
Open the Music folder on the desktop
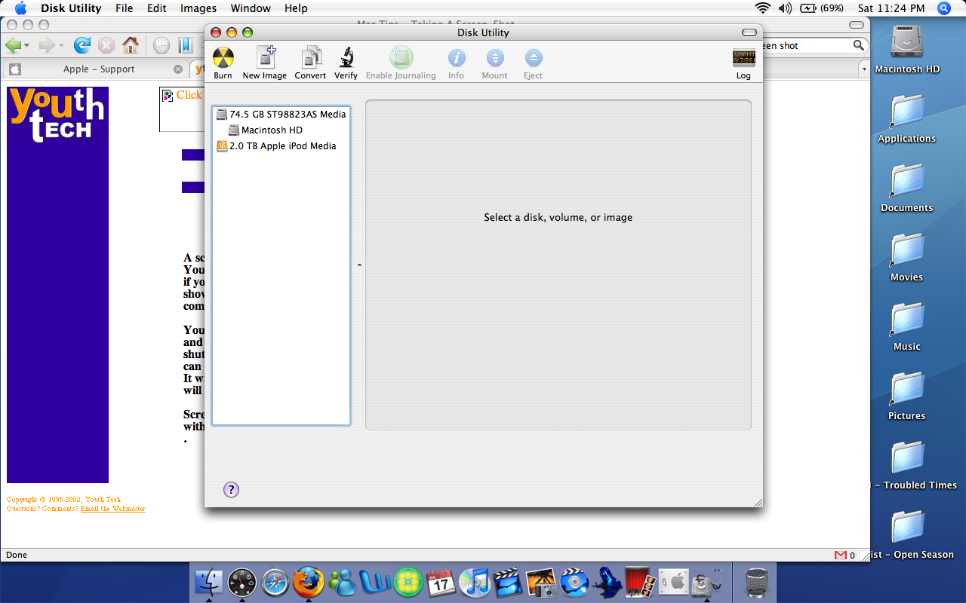click(x=907, y=320)
